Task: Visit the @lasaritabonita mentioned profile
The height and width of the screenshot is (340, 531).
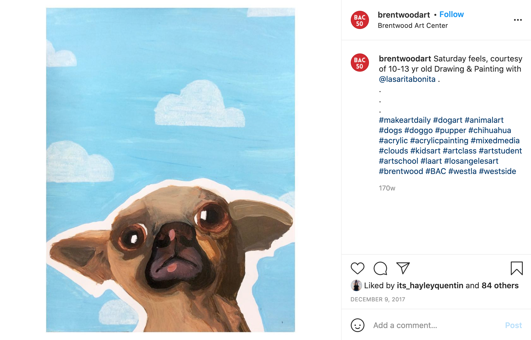Action: 407,79
